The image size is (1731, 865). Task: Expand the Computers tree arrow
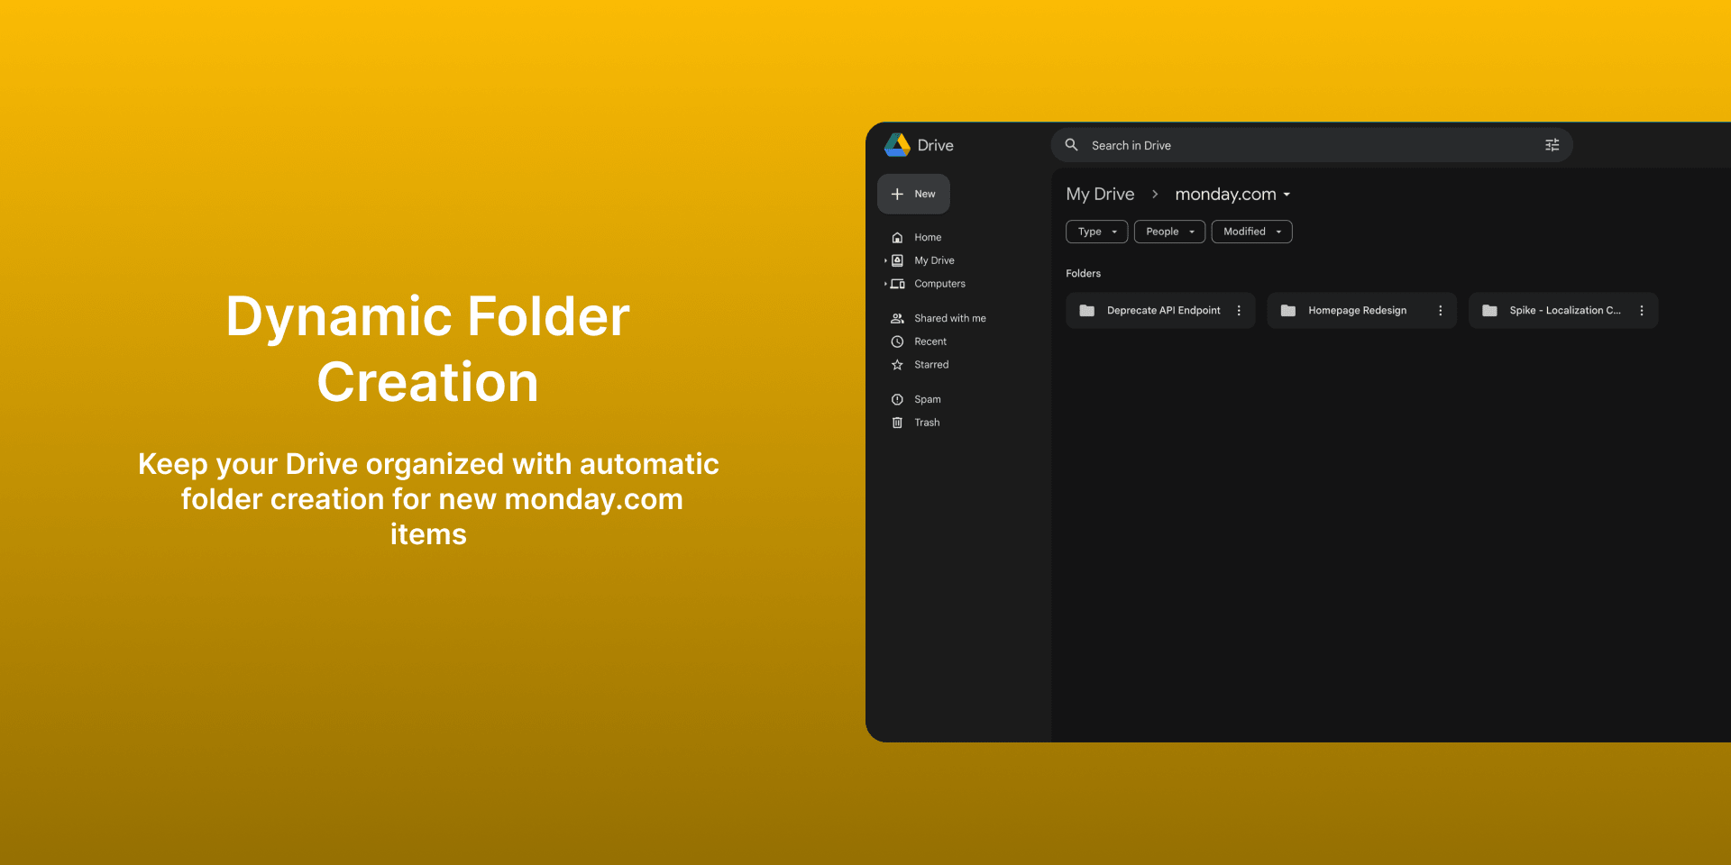885,284
